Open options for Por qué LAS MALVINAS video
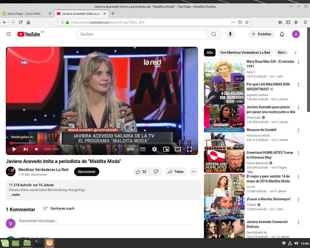310x248 pixels. [x=298, y=85]
